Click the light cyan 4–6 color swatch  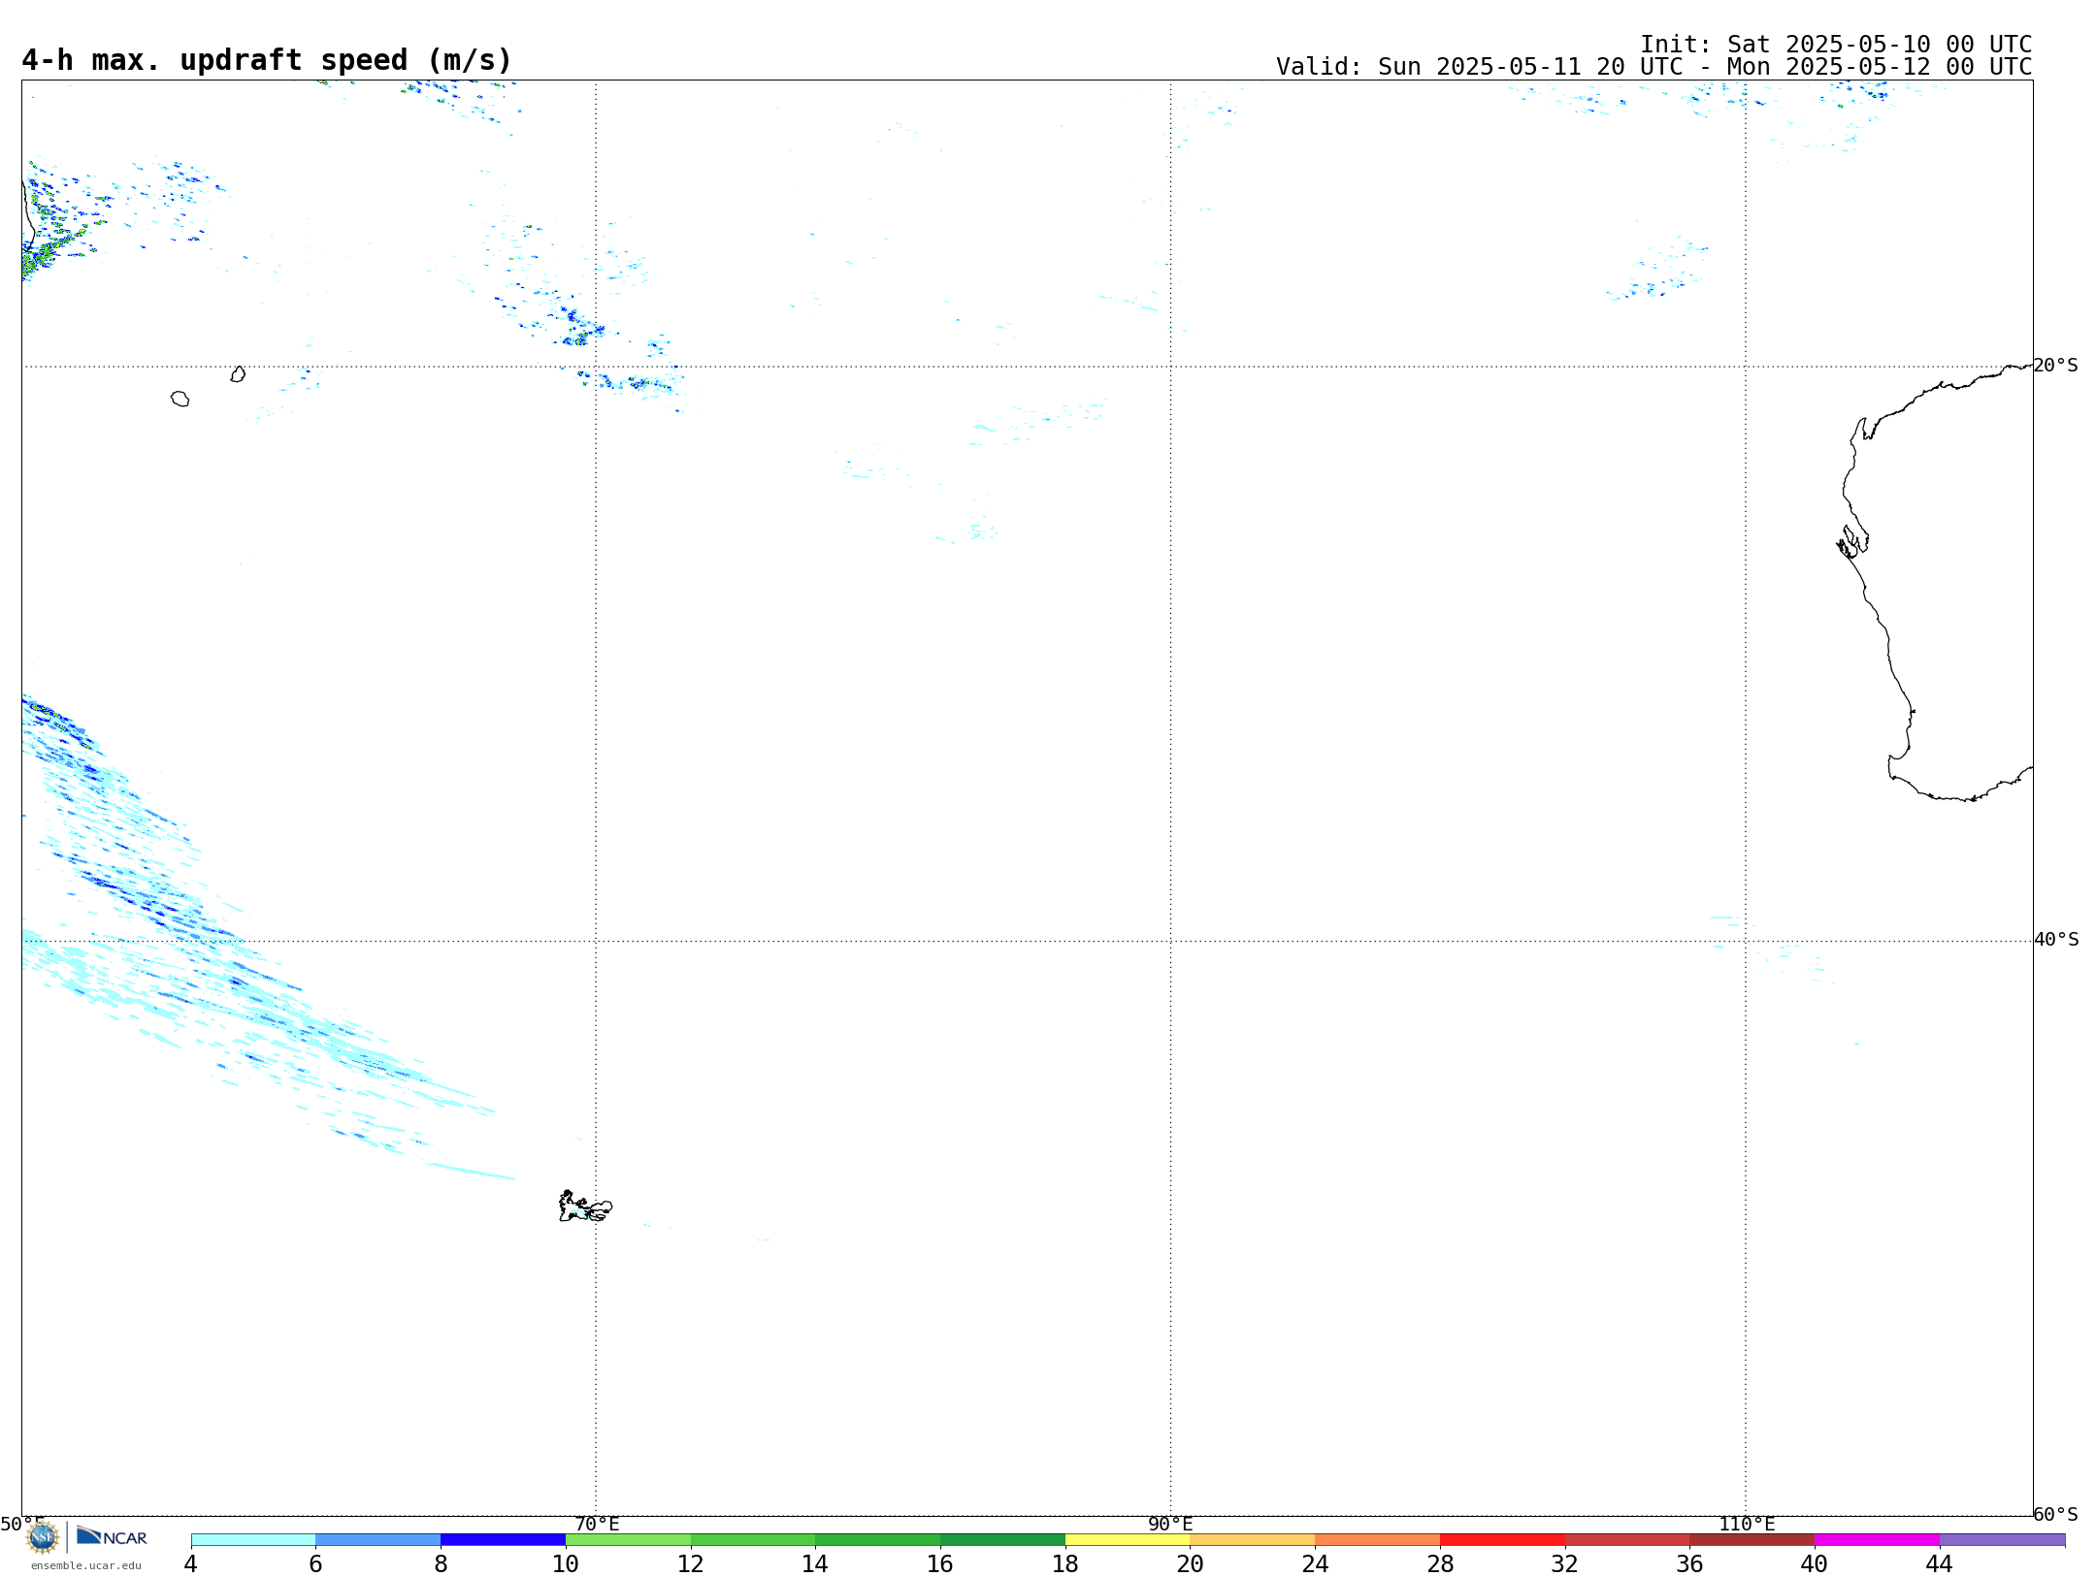pos(253,1540)
